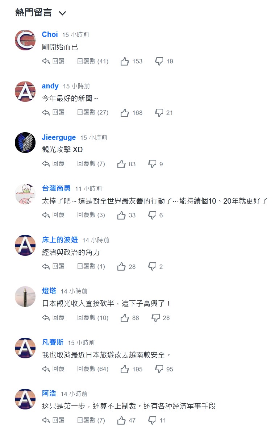Show the 64 replies on 凡賽斯's comment
The image size is (279, 433).
[93, 369]
